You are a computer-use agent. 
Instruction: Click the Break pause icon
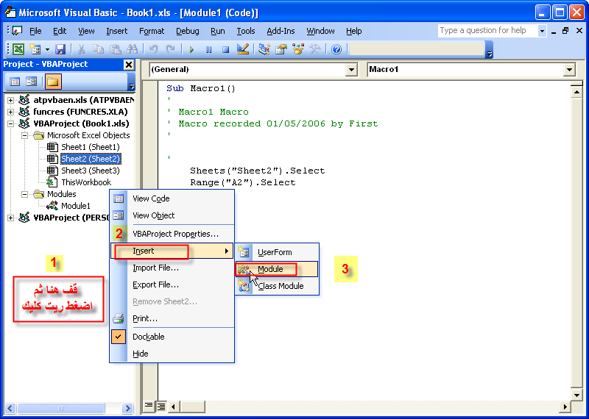coord(208,49)
